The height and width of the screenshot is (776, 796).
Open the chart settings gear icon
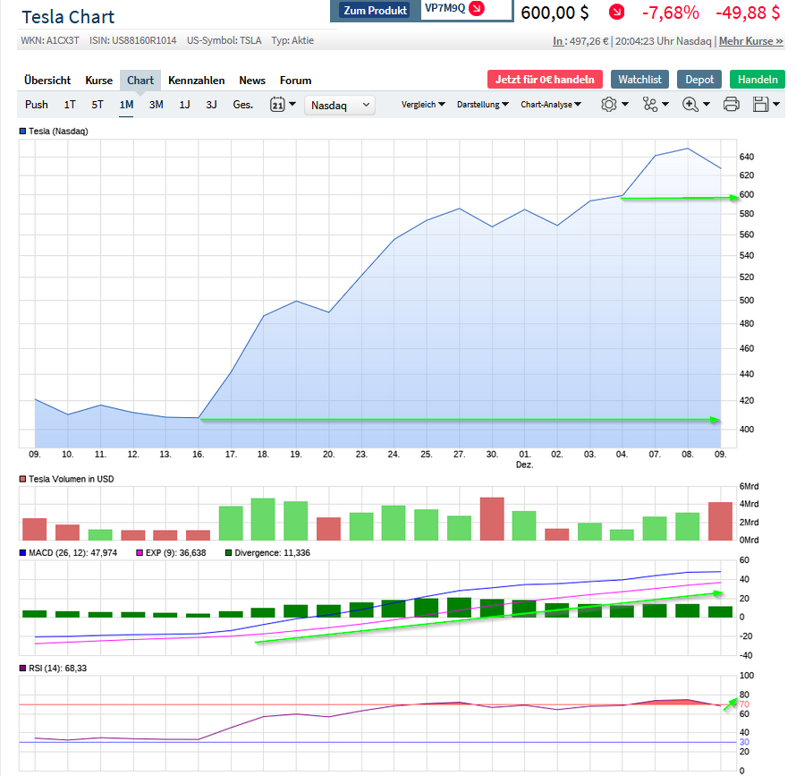(x=611, y=104)
